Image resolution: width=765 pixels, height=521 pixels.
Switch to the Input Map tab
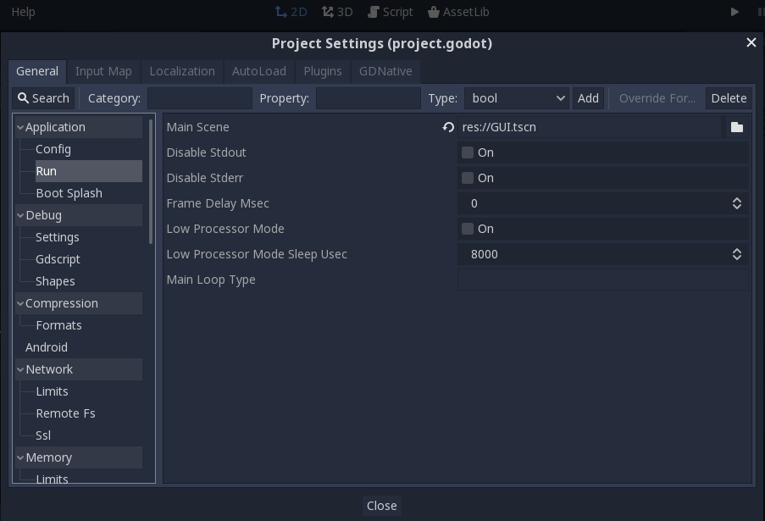tap(103, 72)
